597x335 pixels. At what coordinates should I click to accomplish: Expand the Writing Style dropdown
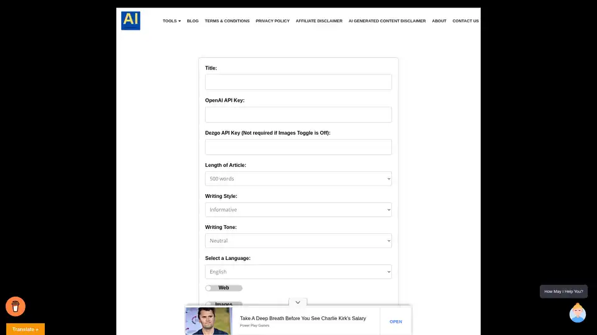click(298, 210)
